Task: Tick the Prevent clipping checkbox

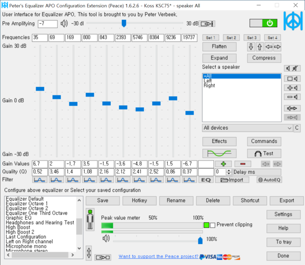Action: click(x=213, y=225)
